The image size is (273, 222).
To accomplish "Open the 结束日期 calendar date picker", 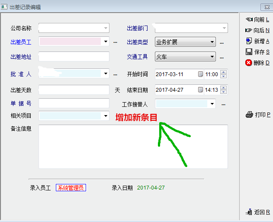I will pyautogui.click(x=200, y=90).
